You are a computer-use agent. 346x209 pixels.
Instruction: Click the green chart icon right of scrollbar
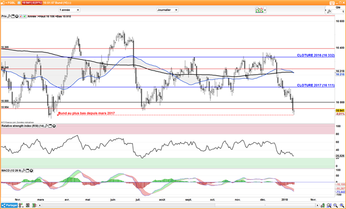tap(323, 205)
